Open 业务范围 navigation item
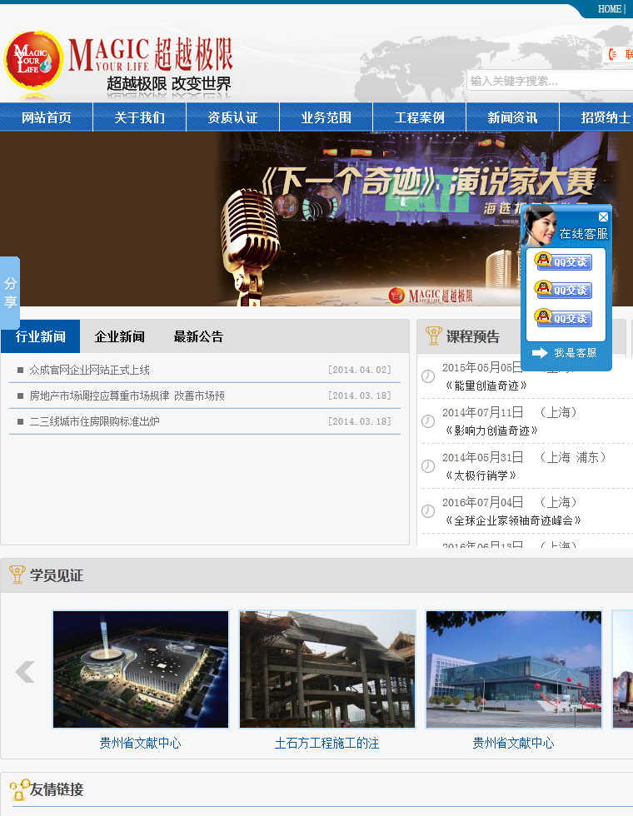 point(326,117)
